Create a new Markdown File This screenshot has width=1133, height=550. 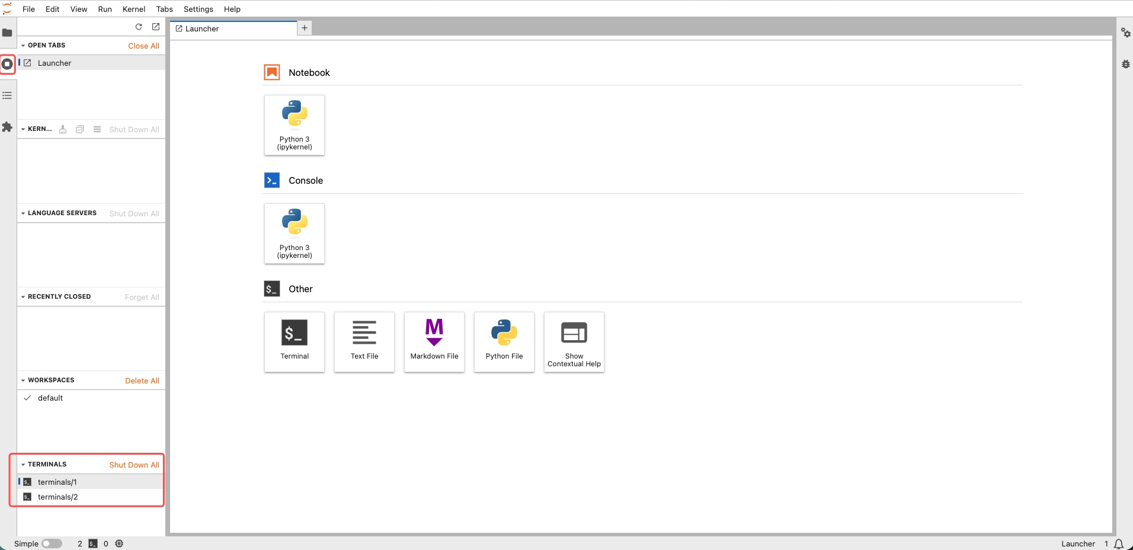(x=434, y=342)
